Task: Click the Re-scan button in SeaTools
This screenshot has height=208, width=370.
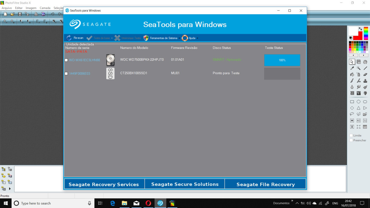Action: click(x=75, y=38)
